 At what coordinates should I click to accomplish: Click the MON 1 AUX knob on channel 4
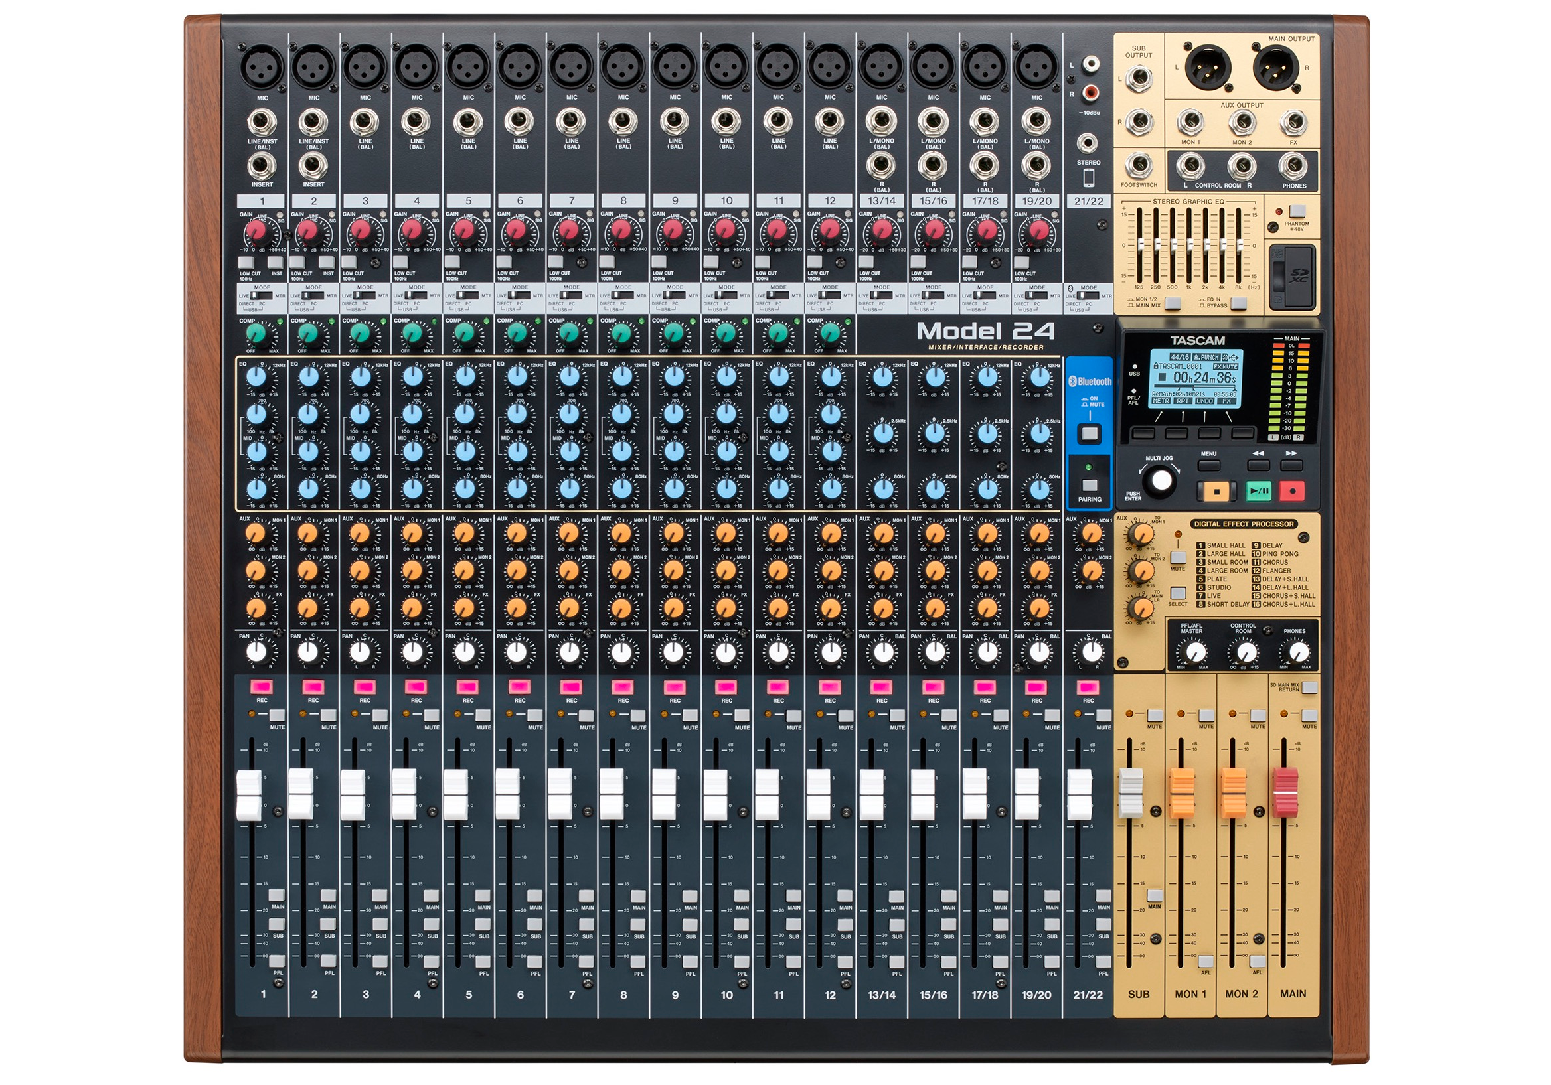coord(412,534)
